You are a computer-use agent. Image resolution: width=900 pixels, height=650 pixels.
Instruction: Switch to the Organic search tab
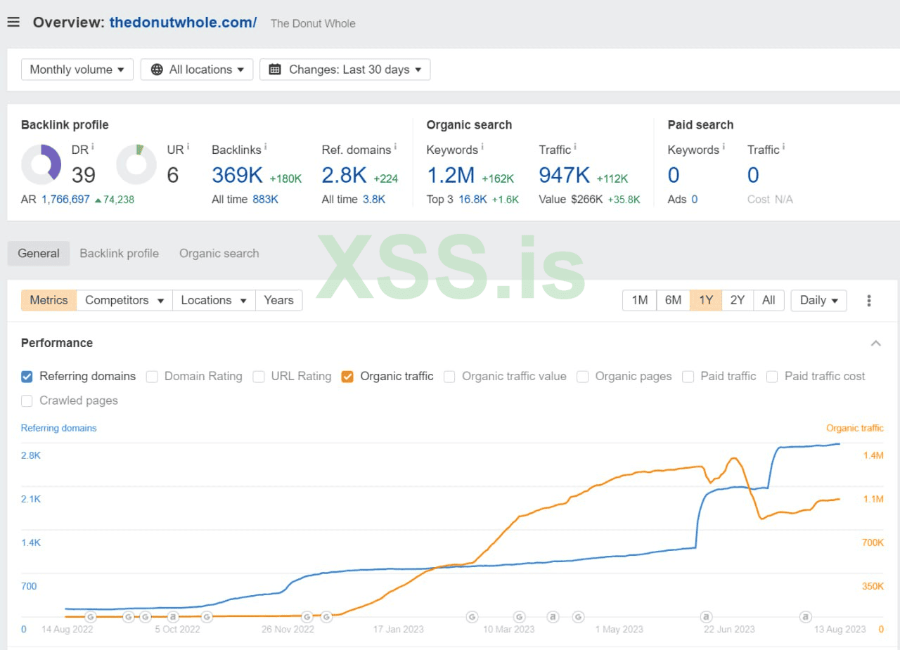[219, 254]
